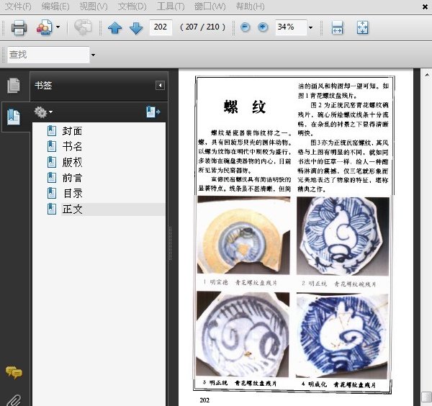Image resolution: width=432 pixels, height=406 pixels.
Task: Click the fit width icon
Action: tap(337, 27)
